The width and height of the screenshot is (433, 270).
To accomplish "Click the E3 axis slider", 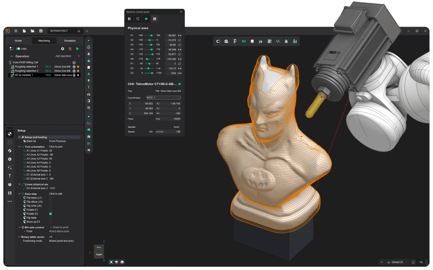I will pyautogui.click(x=150, y=73).
